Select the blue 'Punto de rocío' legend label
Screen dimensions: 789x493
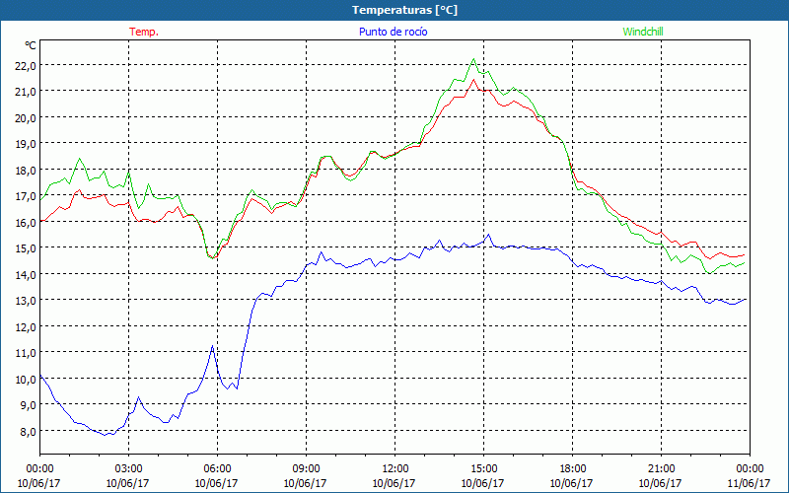coord(393,32)
